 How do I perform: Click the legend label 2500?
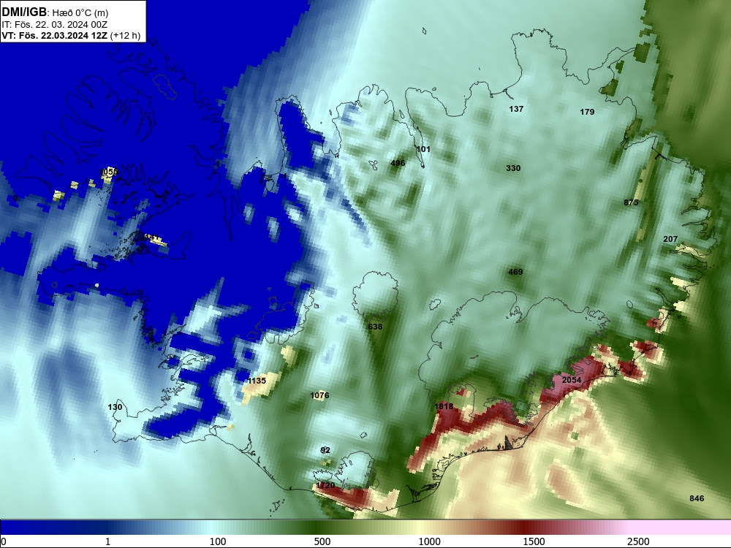pyautogui.click(x=638, y=541)
